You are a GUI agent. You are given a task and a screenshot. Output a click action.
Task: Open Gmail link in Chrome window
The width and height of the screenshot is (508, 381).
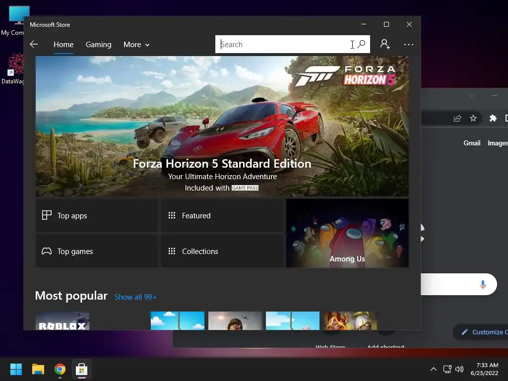pyautogui.click(x=472, y=143)
